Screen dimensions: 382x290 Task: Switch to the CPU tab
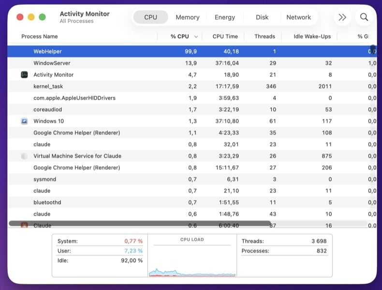(150, 17)
